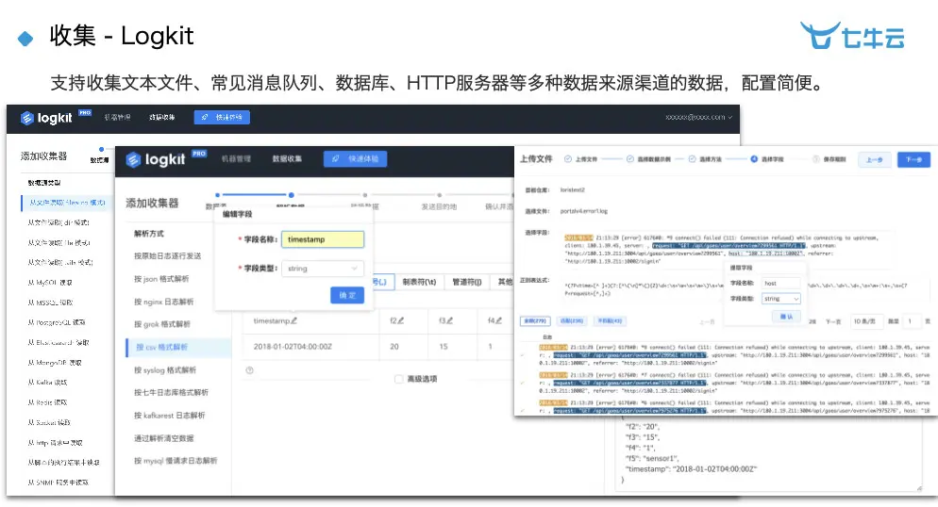
Task: Click the logkit logo in the middle window
Action: [155, 159]
